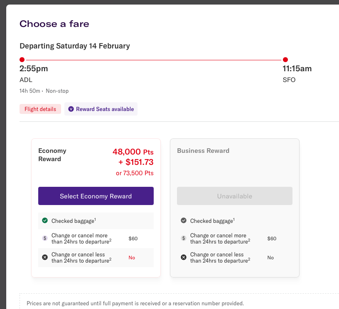The height and width of the screenshot is (309, 339).
Task: Click the Business black cross icon
Action: tap(184, 257)
